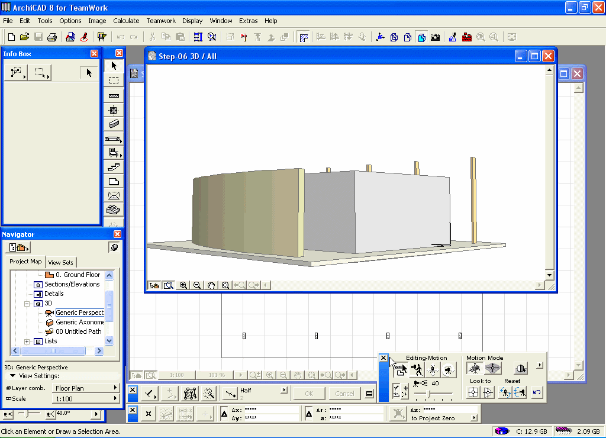Collapse the 3D tree node in the Navigator

[27, 303]
